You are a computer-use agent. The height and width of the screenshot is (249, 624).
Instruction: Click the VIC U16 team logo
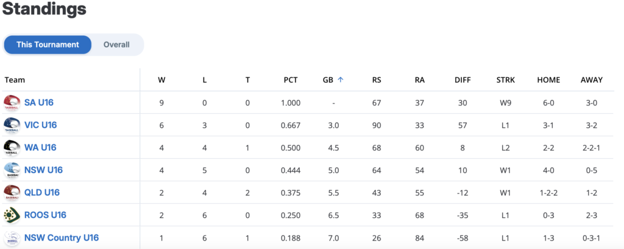[x=12, y=125]
